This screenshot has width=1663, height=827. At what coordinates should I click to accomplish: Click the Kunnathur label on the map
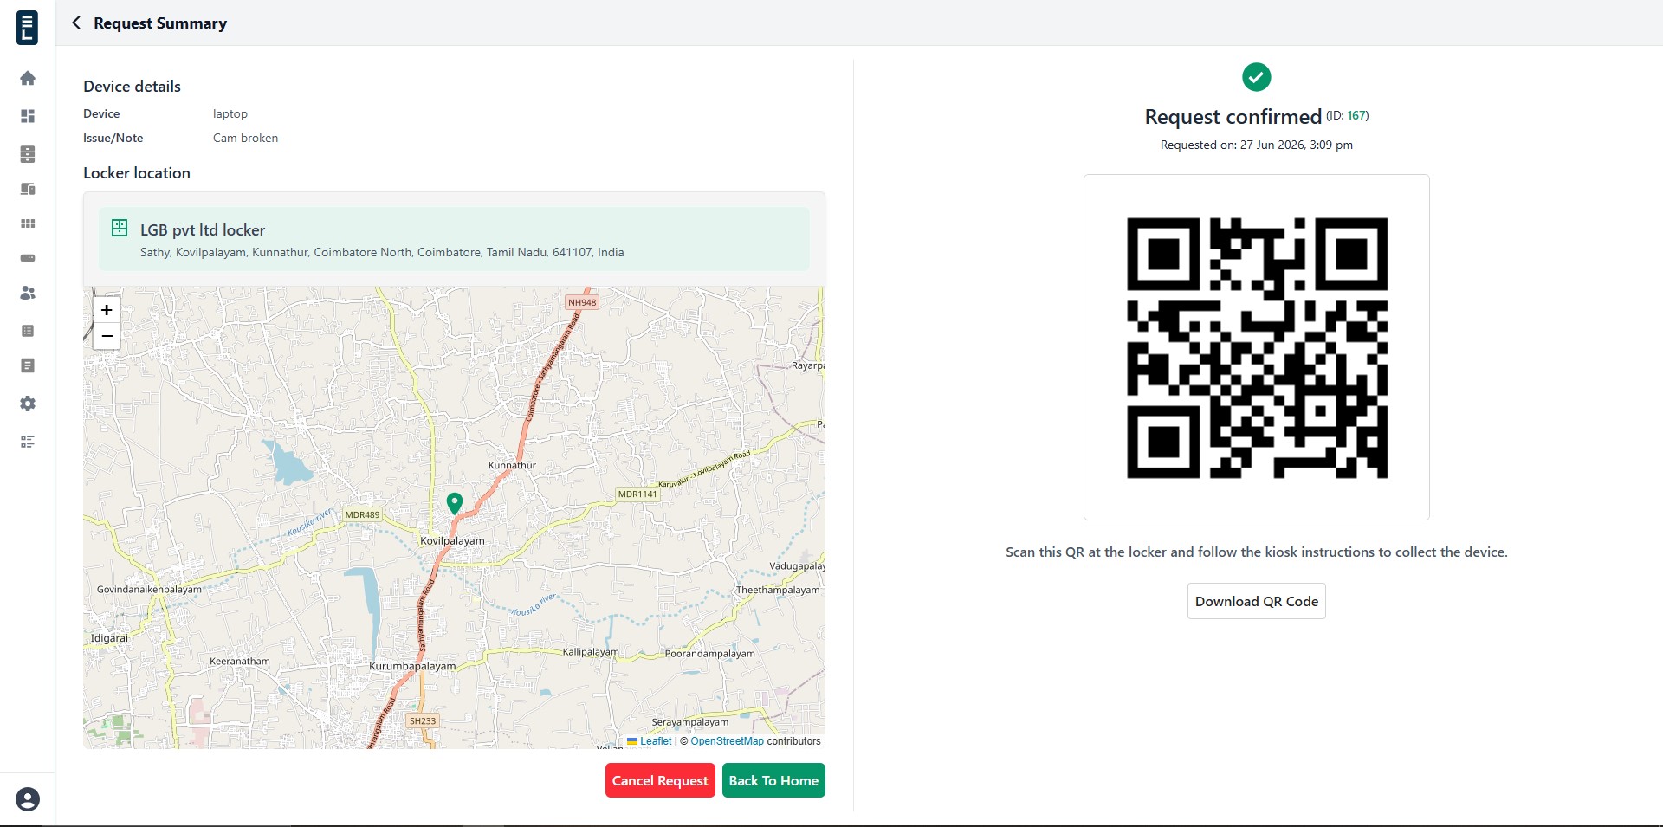coord(512,465)
